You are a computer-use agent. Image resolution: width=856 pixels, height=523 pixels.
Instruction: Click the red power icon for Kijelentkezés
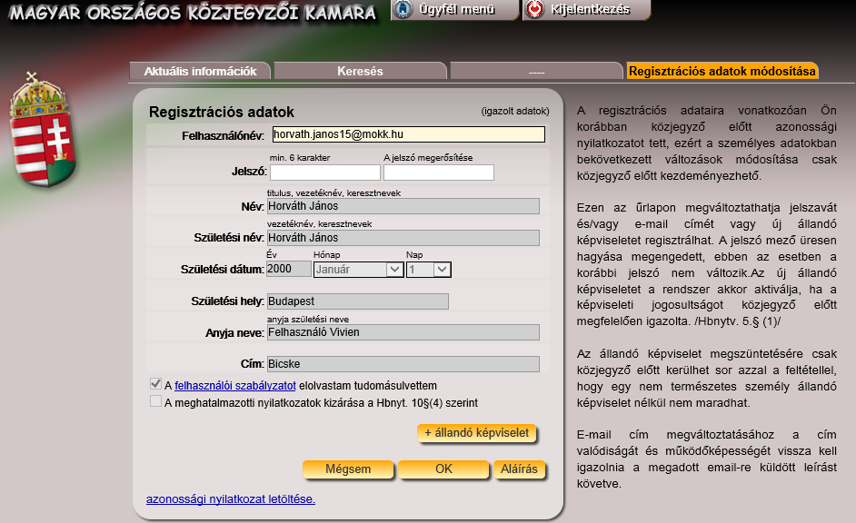[535, 9]
